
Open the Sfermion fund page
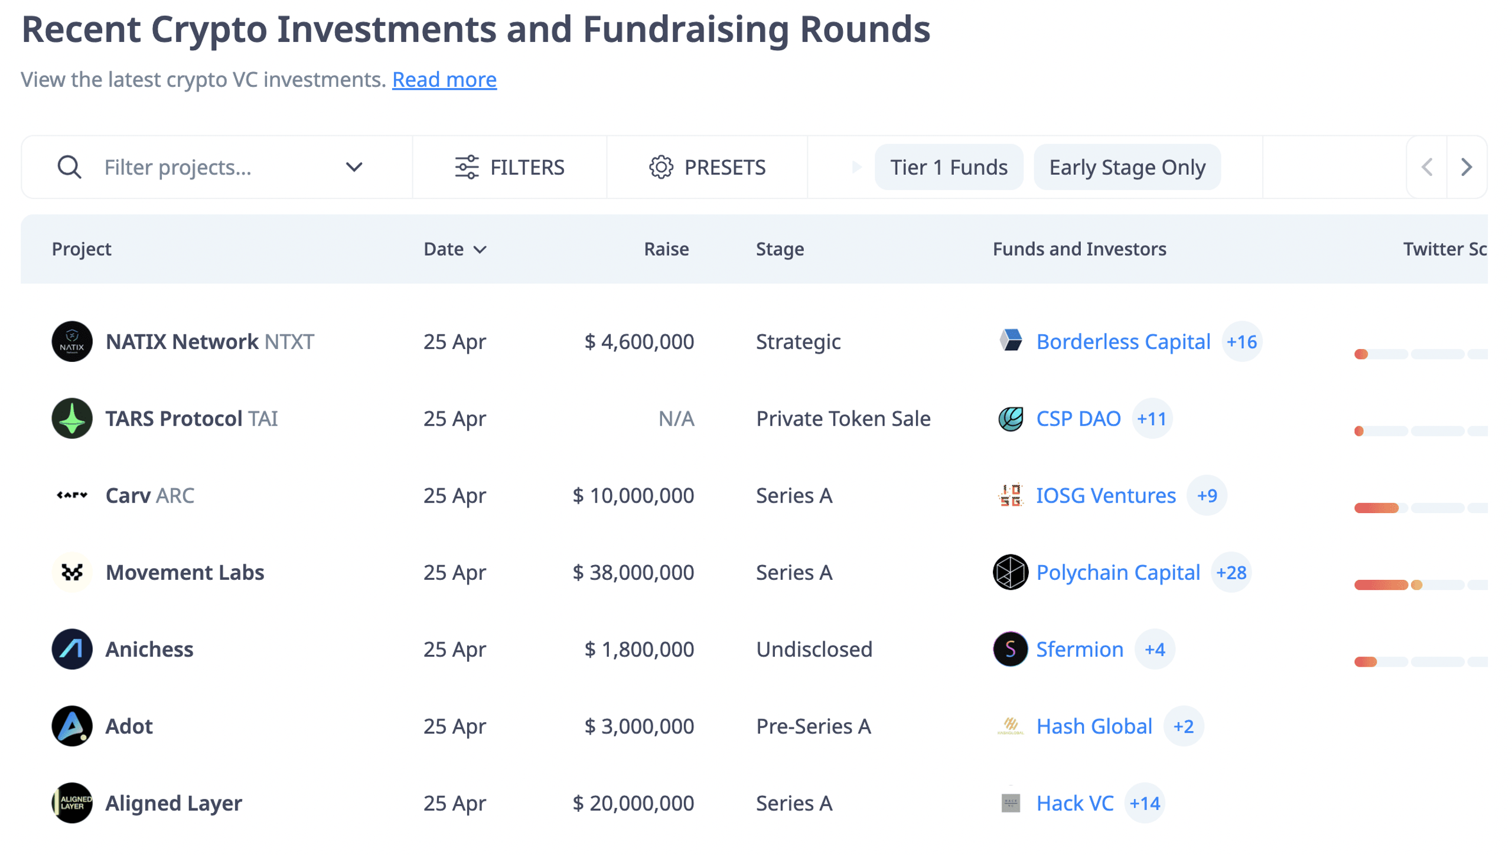[1079, 648]
